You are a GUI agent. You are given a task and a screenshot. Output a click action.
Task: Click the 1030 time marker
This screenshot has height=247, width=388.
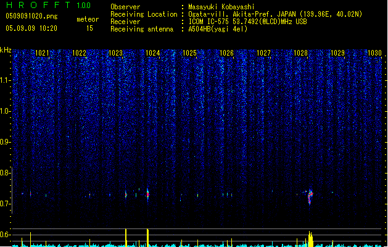374,53
